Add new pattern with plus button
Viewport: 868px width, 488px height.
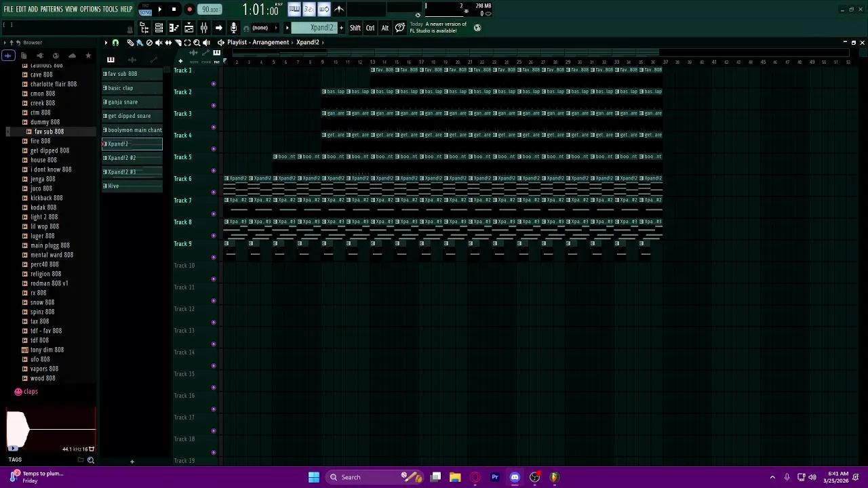point(341,28)
